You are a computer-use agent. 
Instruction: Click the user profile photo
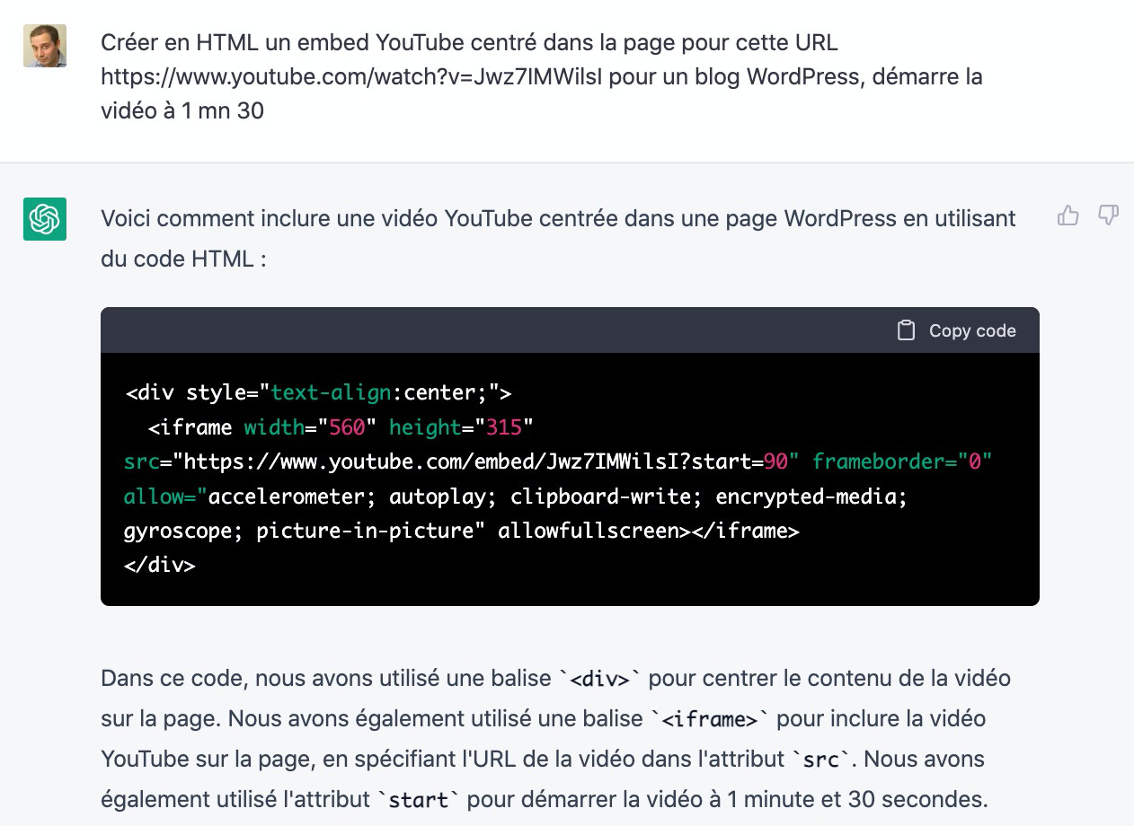tap(45, 45)
